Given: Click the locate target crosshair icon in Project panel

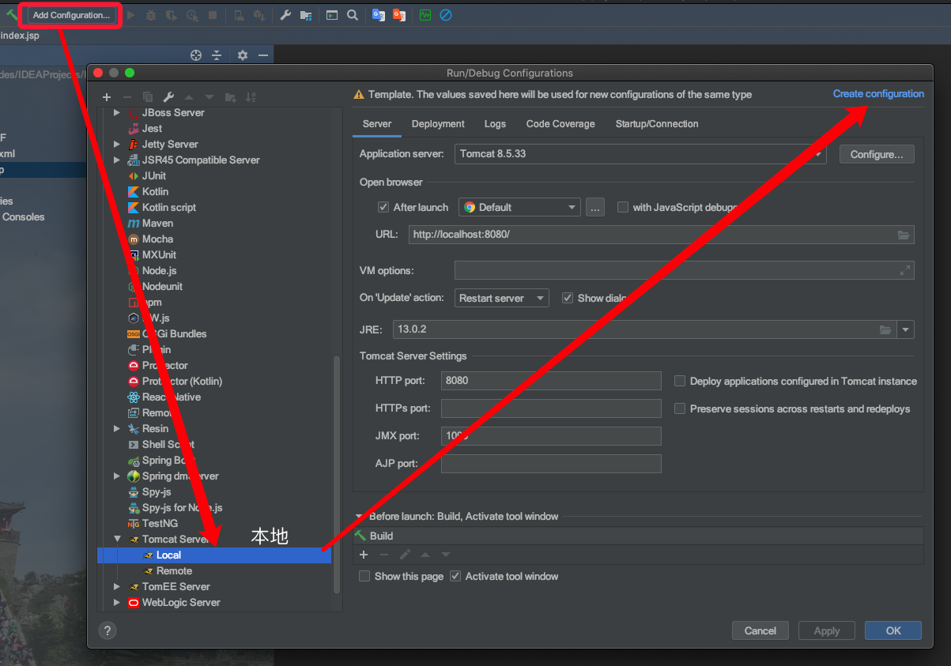Looking at the screenshot, I should [196, 55].
